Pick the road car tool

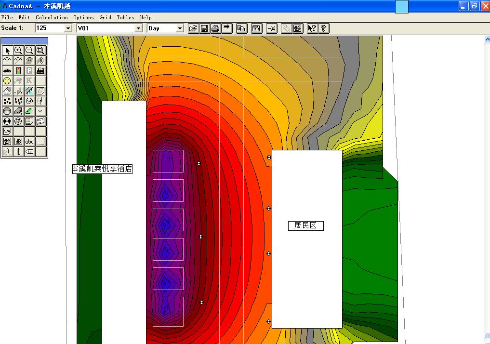pyautogui.click(x=7, y=71)
